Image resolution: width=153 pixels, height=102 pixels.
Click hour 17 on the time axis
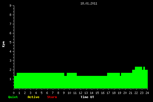108,93
